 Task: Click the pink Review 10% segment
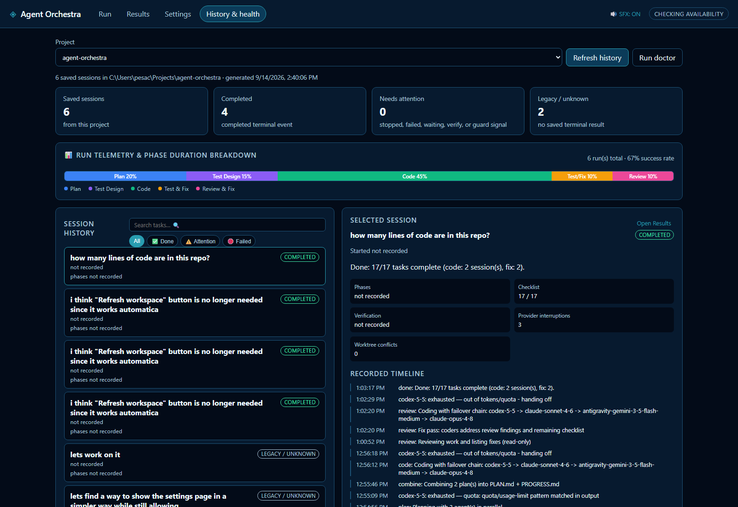643,176
